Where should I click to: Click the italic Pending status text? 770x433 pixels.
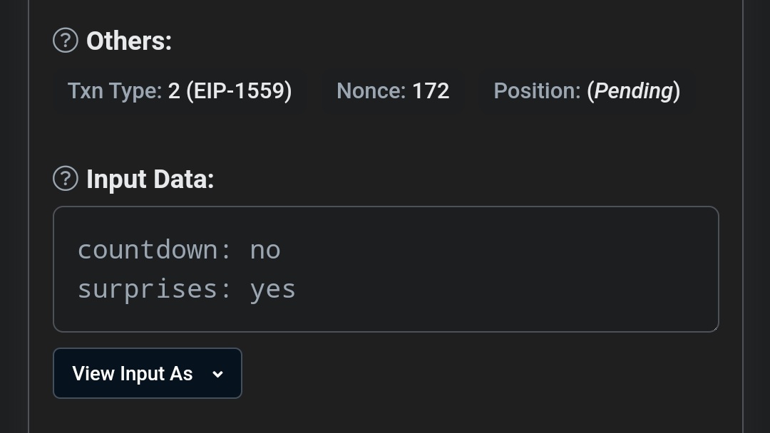tap(633, 91)
